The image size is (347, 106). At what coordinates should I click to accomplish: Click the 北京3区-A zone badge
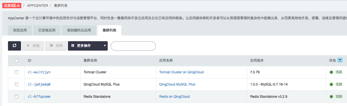11,5
